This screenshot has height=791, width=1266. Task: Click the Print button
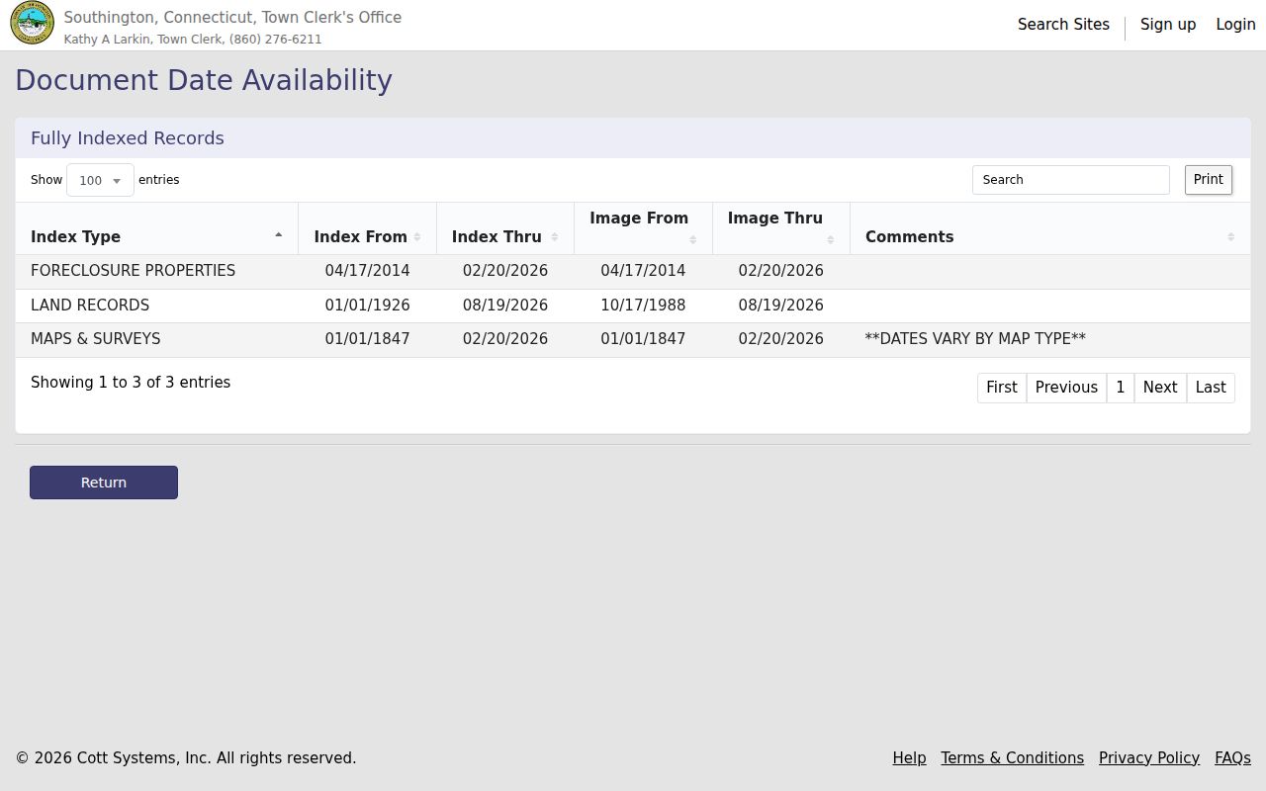pos(1208,180)
